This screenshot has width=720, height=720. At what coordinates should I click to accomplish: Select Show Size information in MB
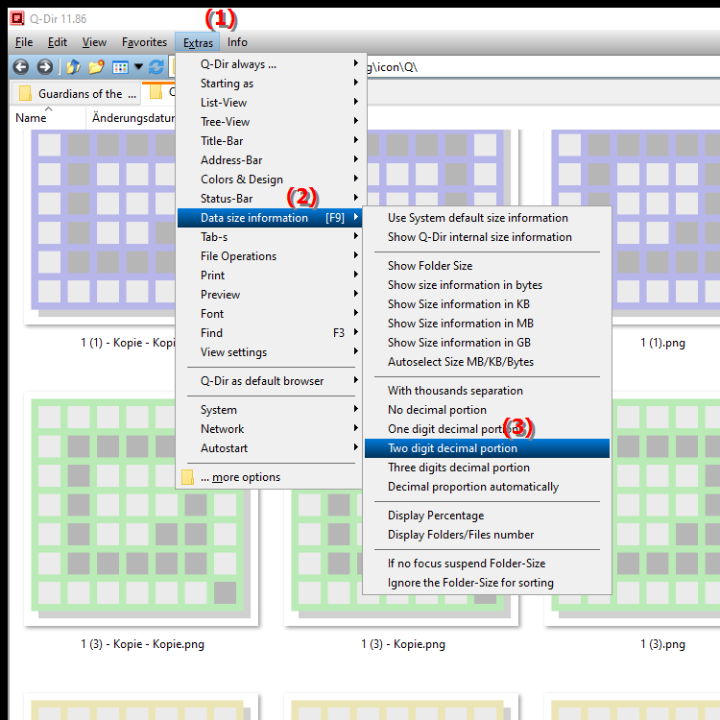[x=487, y=324]
